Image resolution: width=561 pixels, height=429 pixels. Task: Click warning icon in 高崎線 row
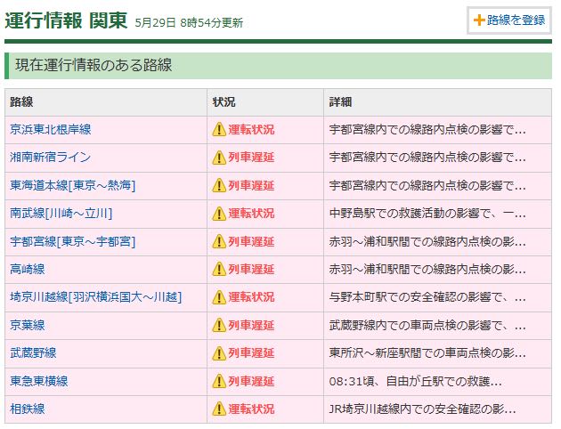tap(219, 269)
